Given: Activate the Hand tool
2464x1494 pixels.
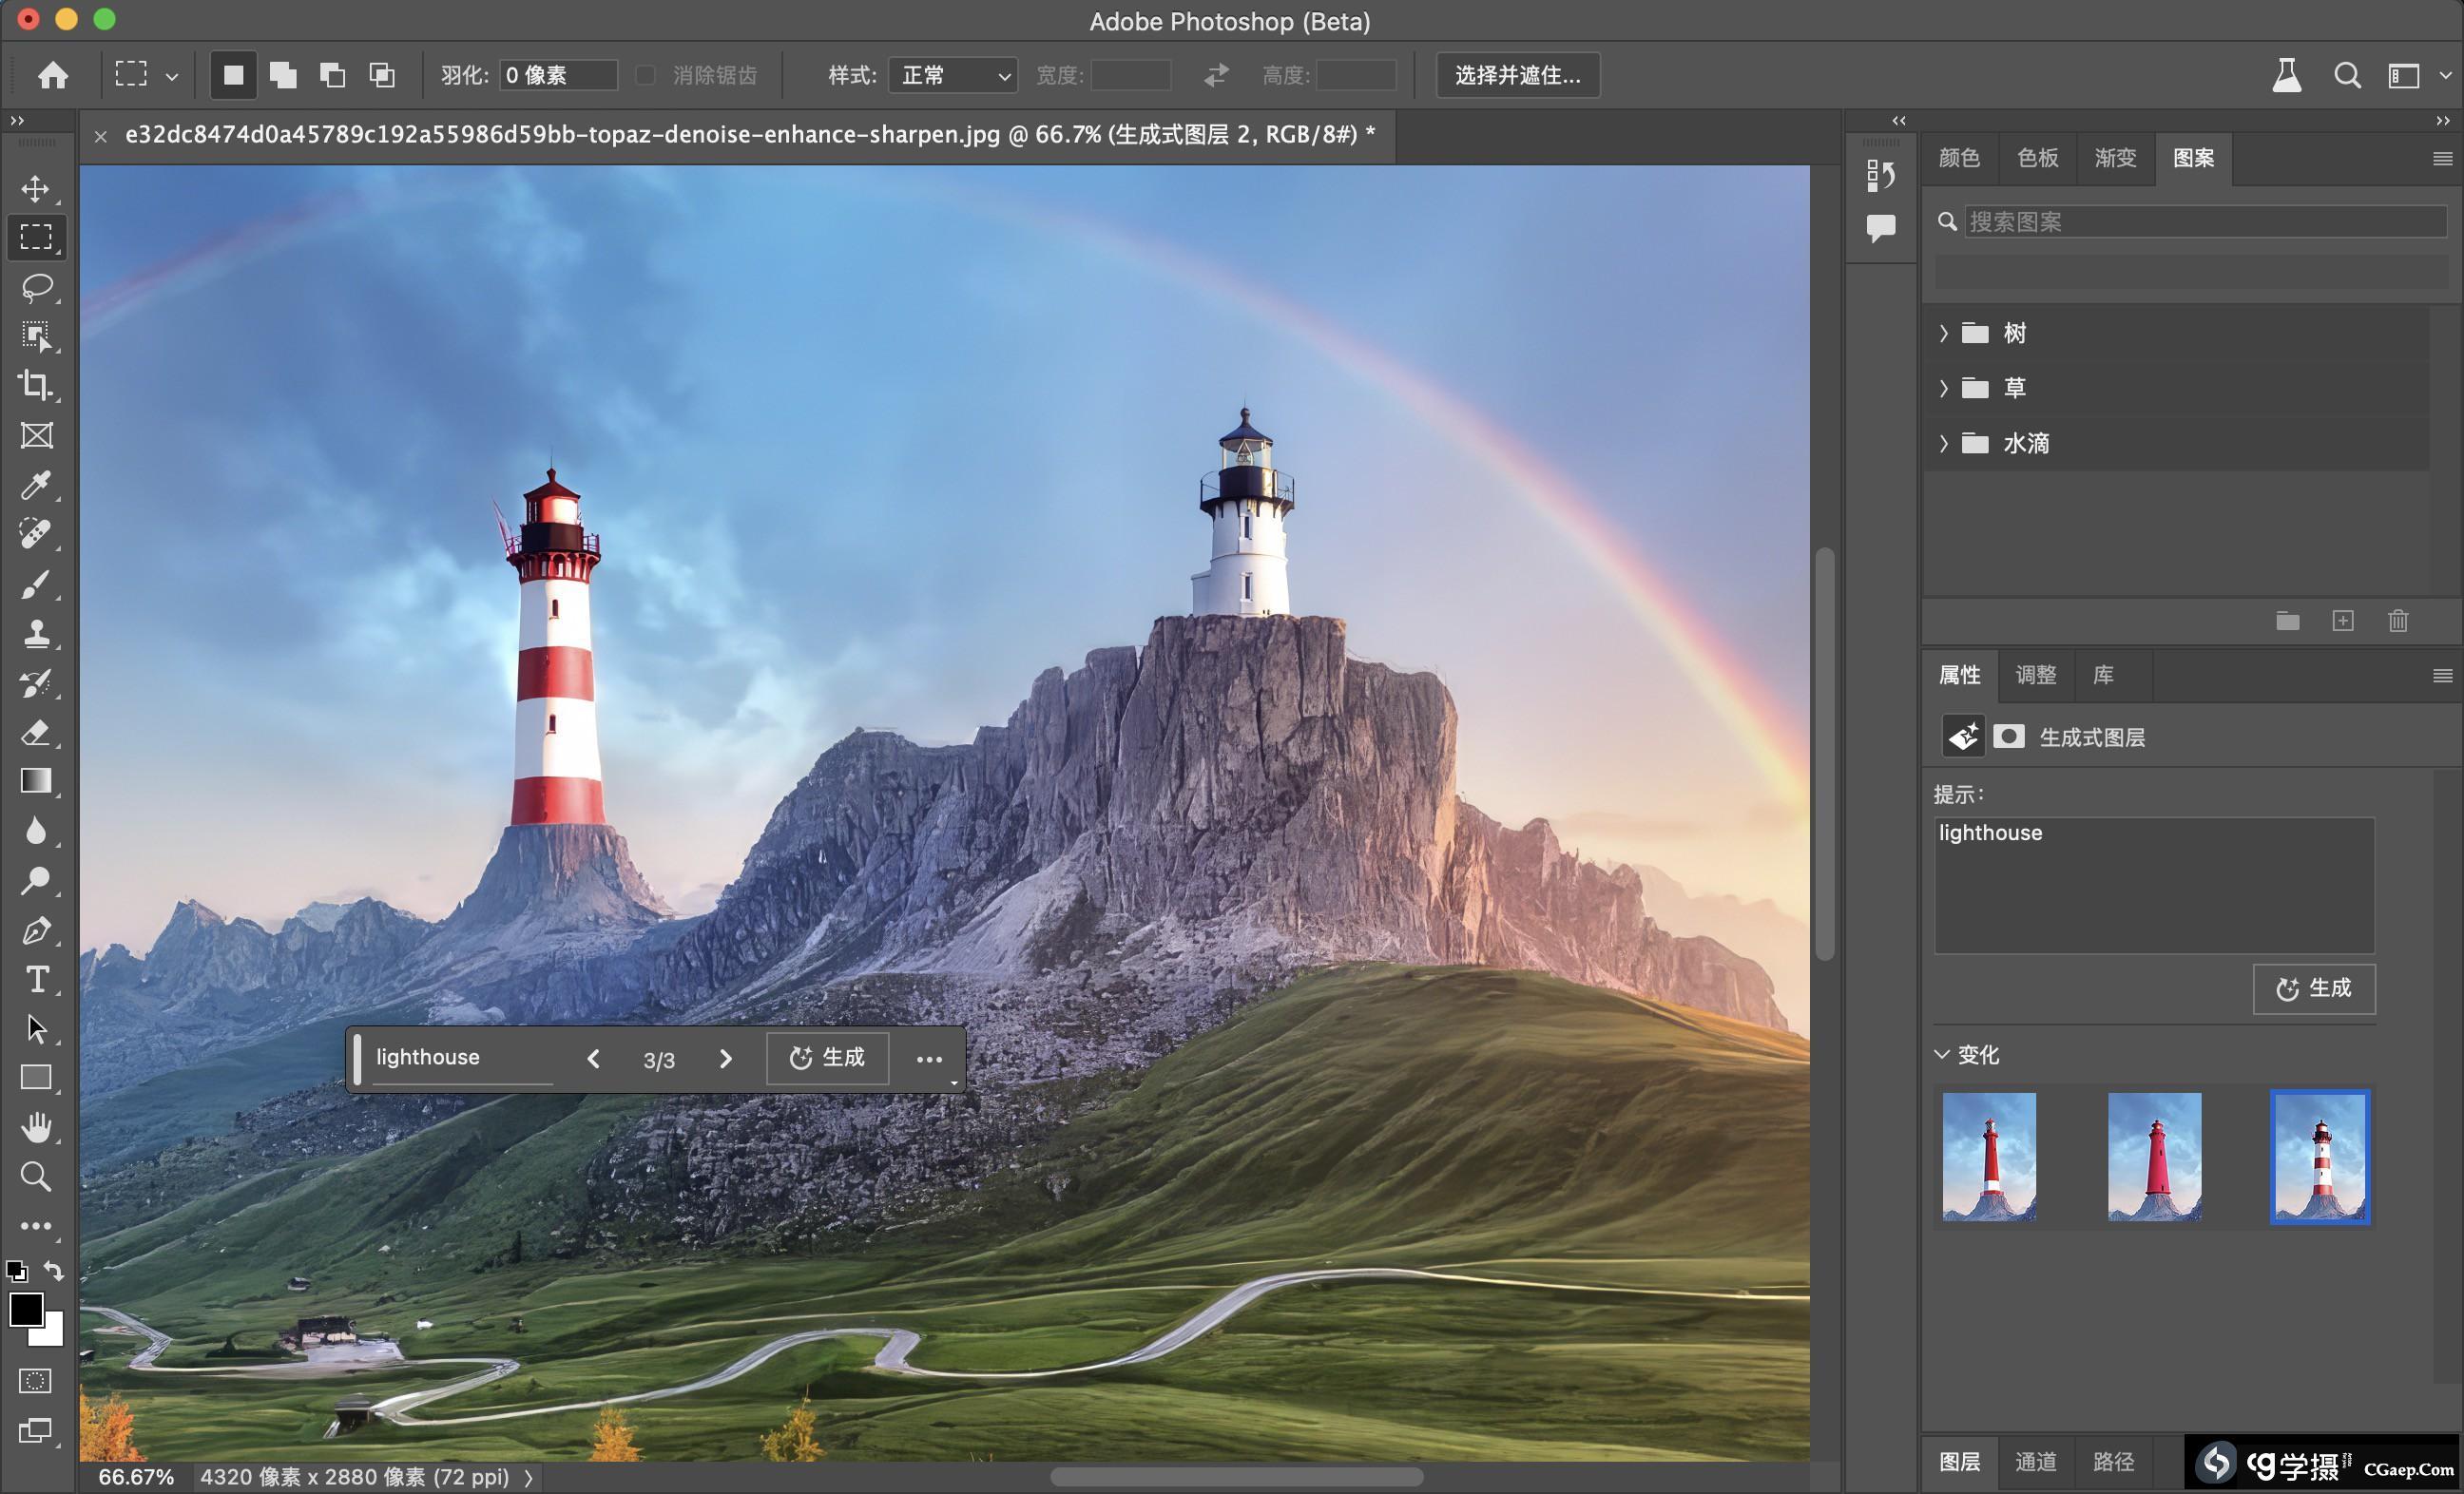Looking at the screenshot, I should pos(36,1127).
